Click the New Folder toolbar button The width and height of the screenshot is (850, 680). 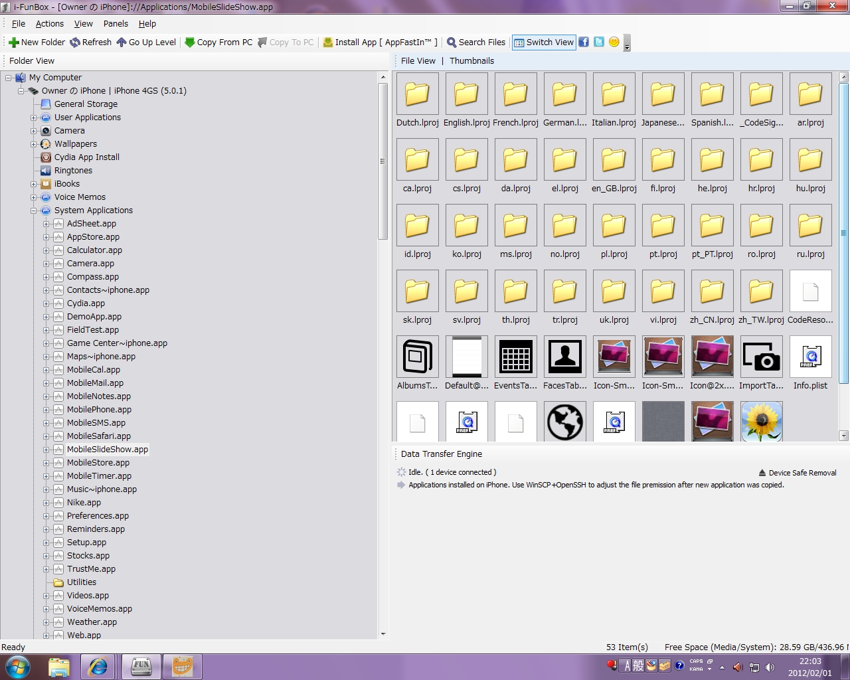tap(37, 42)
